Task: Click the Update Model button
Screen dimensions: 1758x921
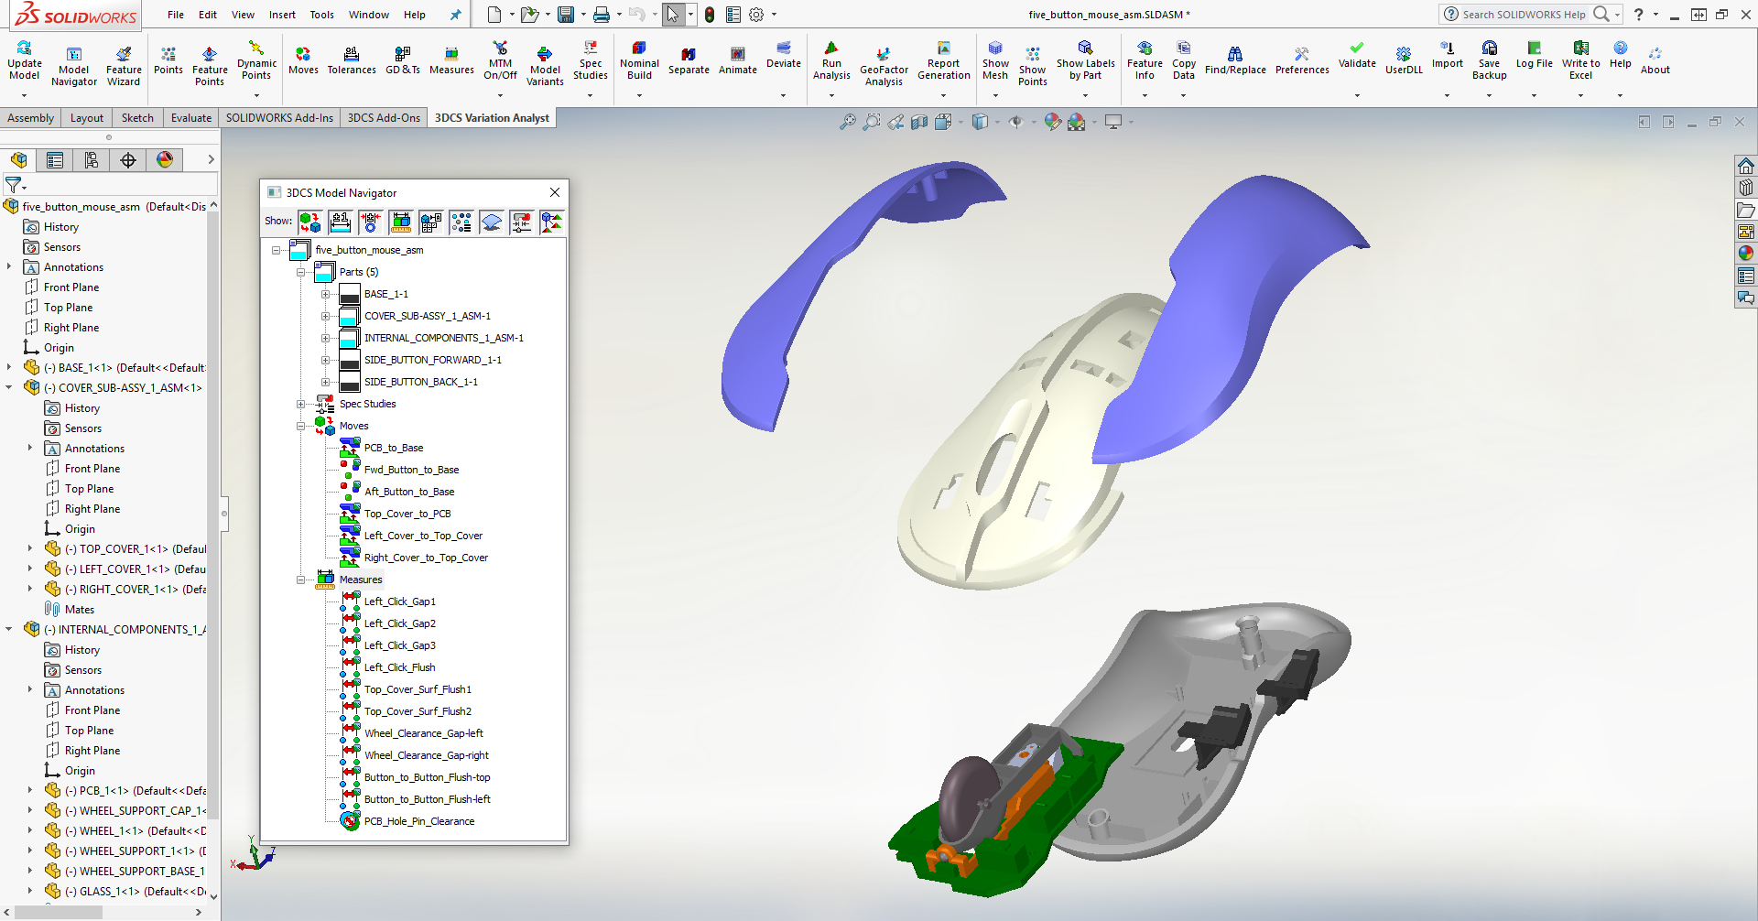Action: (x=24, y=62)
